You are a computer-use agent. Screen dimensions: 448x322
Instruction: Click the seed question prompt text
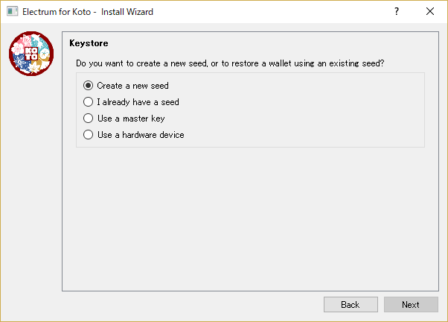tap(230, 63)
